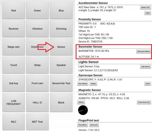
Task: Tap the Green test button
Action: point(37,10)
